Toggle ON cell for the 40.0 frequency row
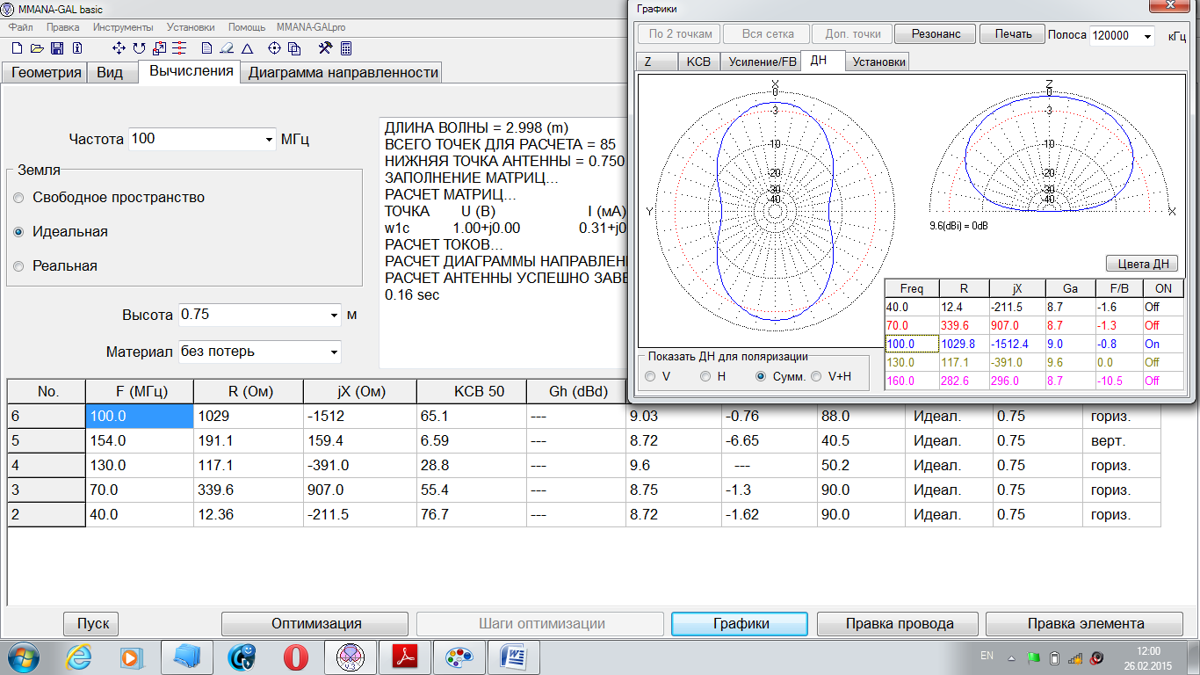 (1162, 308)
